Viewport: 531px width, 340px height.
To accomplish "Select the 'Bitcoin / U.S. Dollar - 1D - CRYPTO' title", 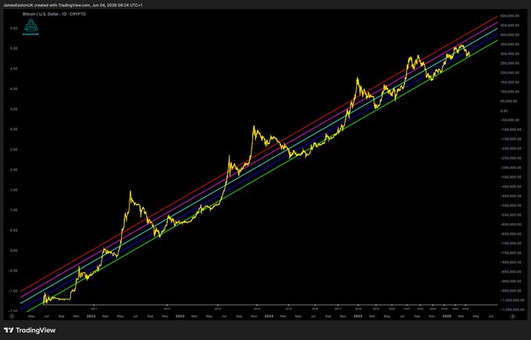I will pos(54,14).
